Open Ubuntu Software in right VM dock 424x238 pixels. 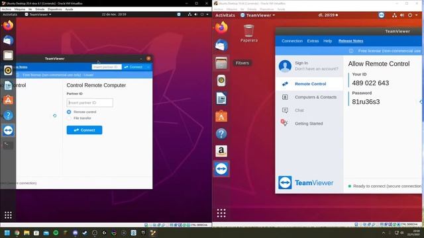tap(221, 116)
